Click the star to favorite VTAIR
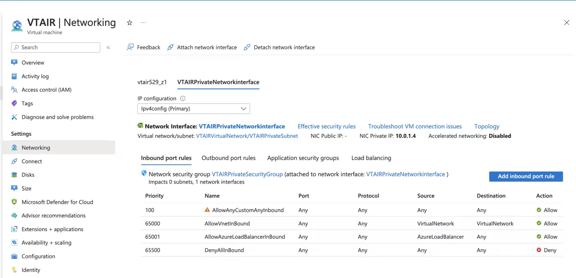Image resolution: width=576 pixels, height=278 pixels. click(129, 23)
